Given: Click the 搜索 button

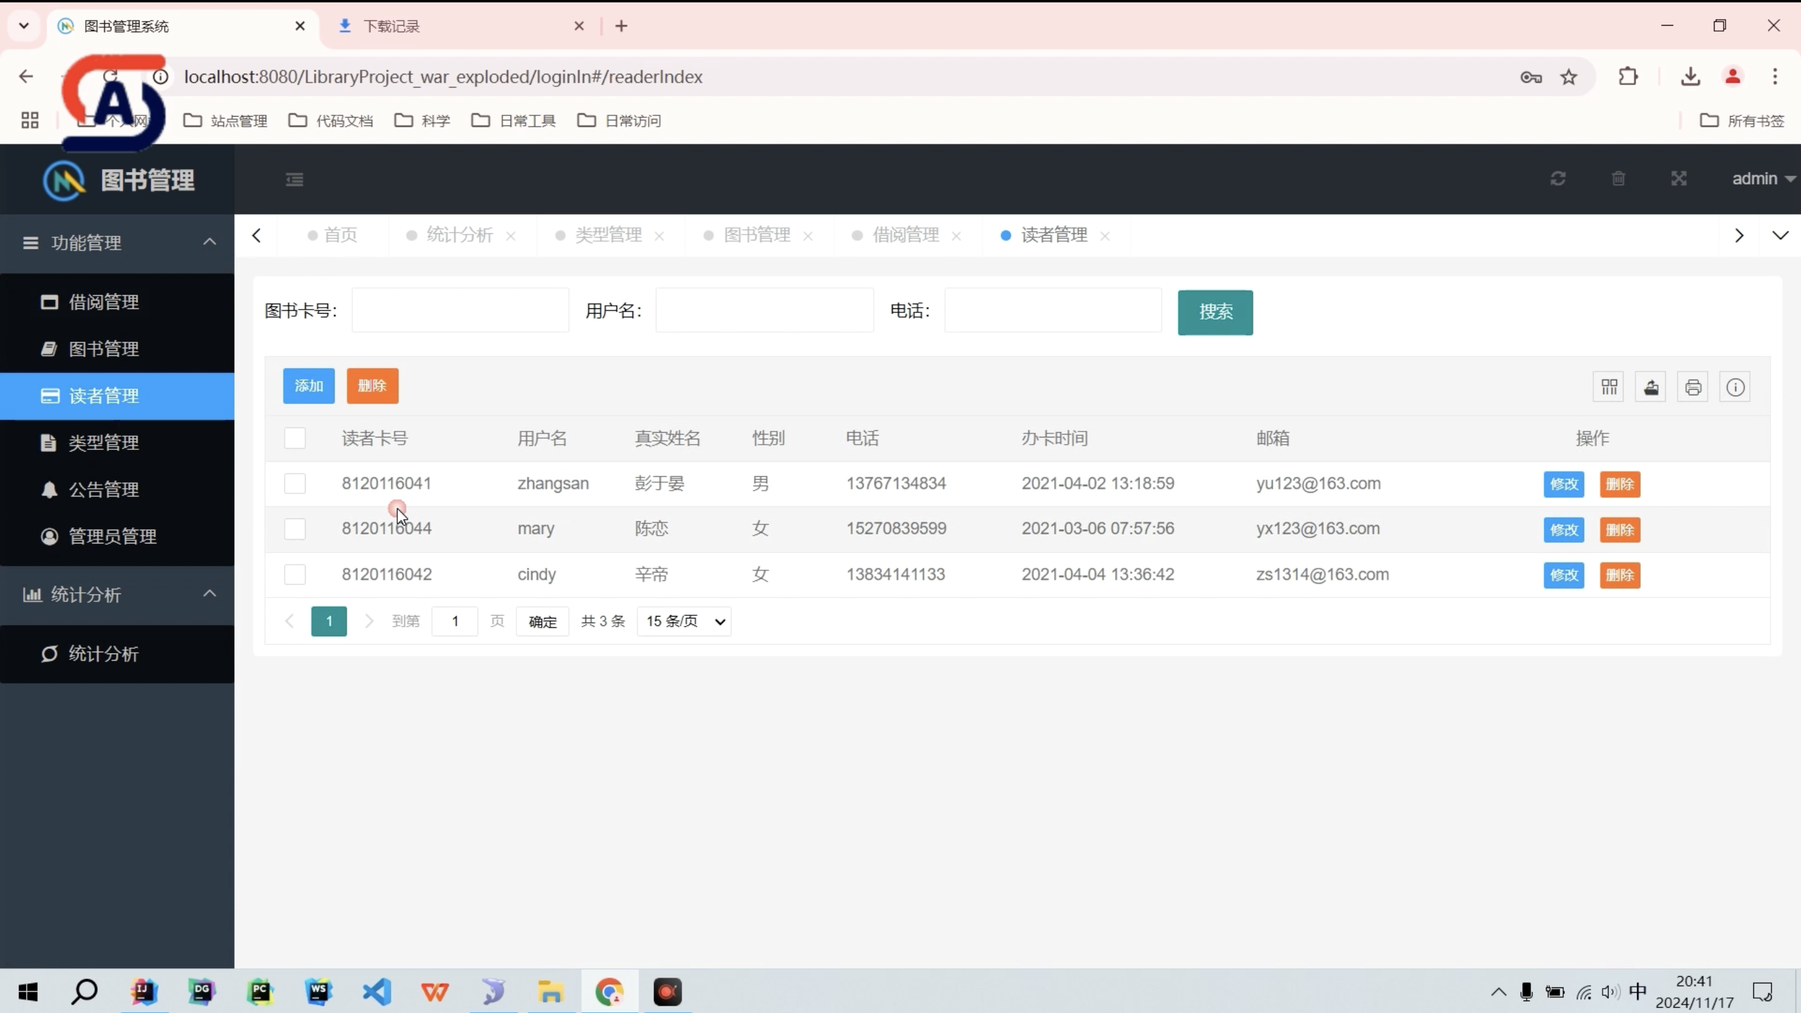Looking at the screenshot, I should tap(1214, 312).
